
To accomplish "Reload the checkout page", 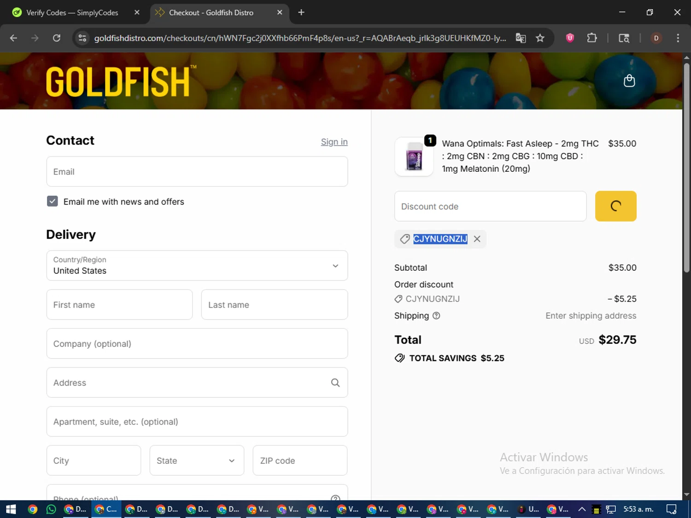I will (57, 38).
